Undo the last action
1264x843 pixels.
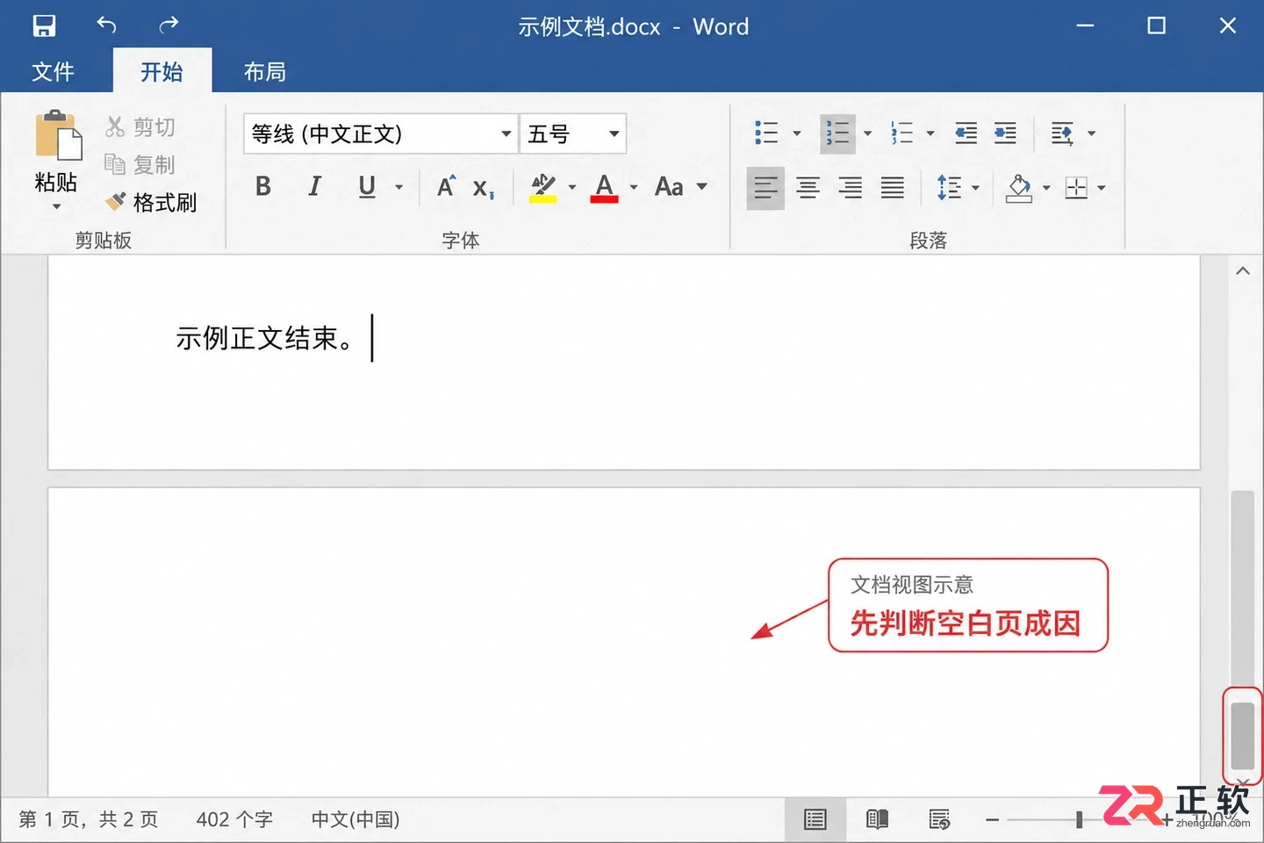(x=106, y=25)
